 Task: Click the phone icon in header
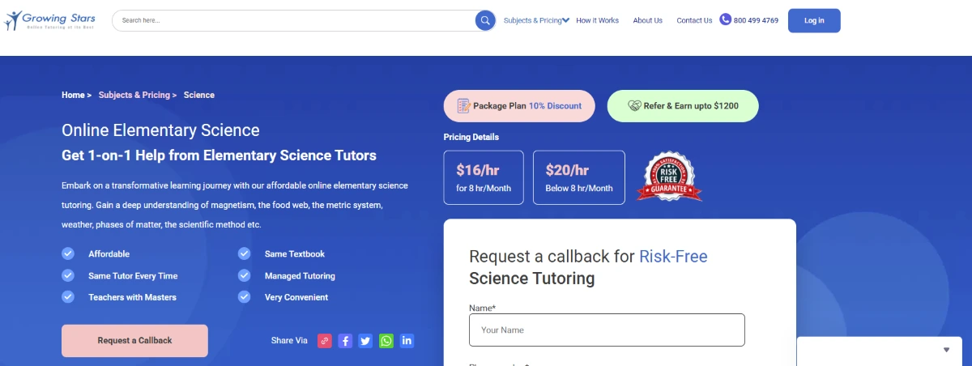tap(725, 20)
